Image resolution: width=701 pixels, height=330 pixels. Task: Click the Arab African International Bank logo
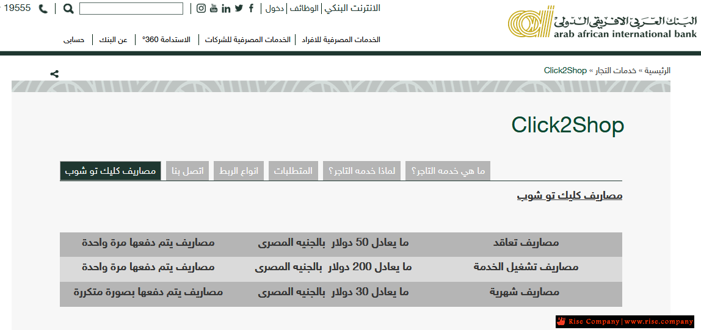pos(602,22)
